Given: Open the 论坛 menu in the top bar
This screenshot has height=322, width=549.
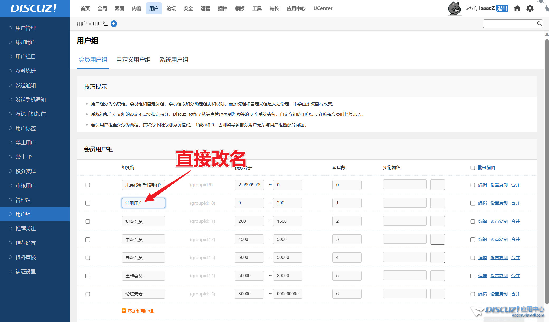Looking at the screenshot, I should click(171, 8).
